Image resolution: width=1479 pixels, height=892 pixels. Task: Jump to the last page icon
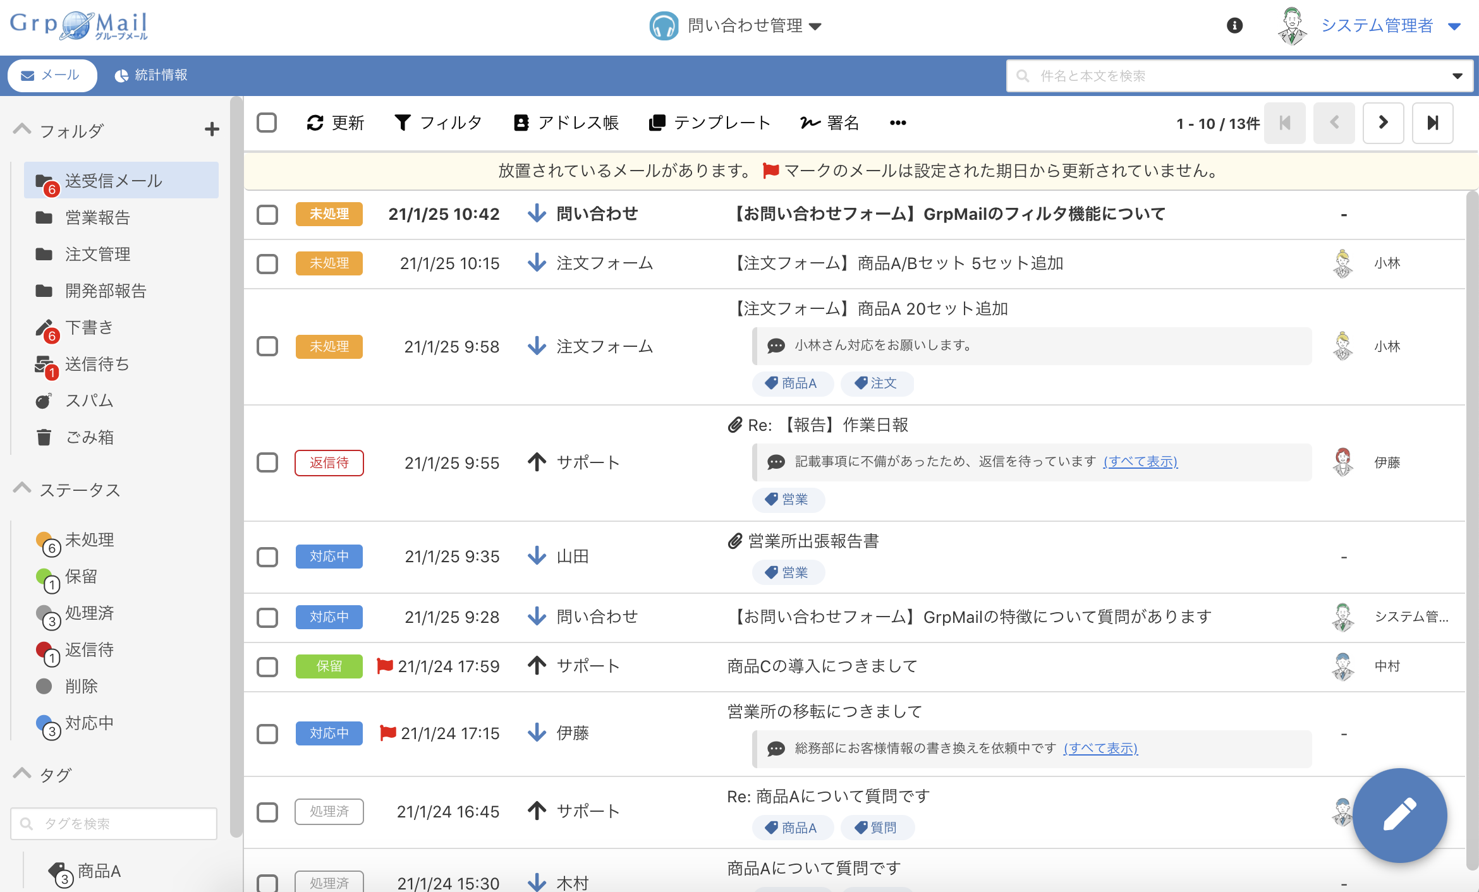click(1432, 123)
